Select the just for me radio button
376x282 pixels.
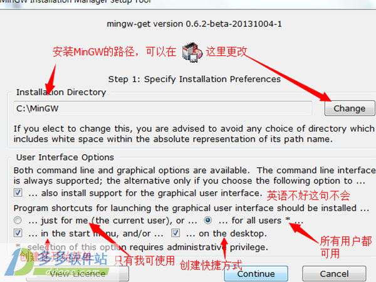(18, 220)
